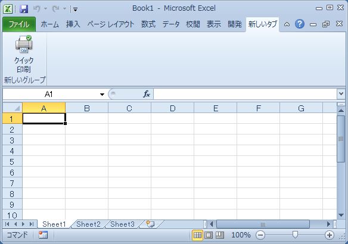The height and width of the screenshot is (244, 348).
Task: Switch to the 表示 tab
Action: click(214, 24)
